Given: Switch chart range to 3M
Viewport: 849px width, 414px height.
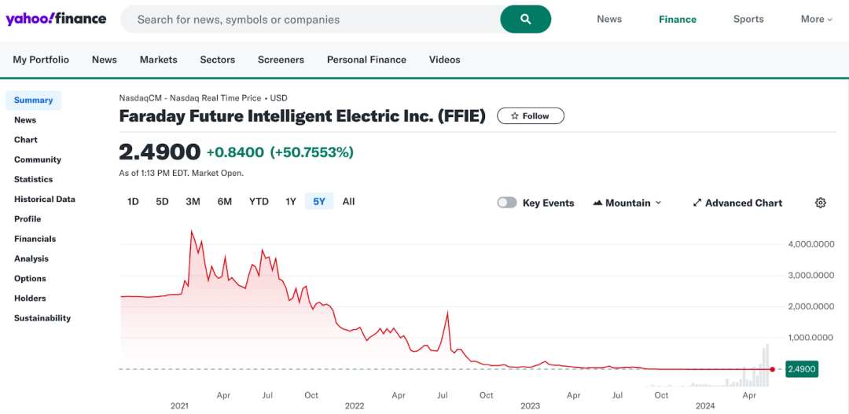Looking at the screenshot, I should coord(193,202).
